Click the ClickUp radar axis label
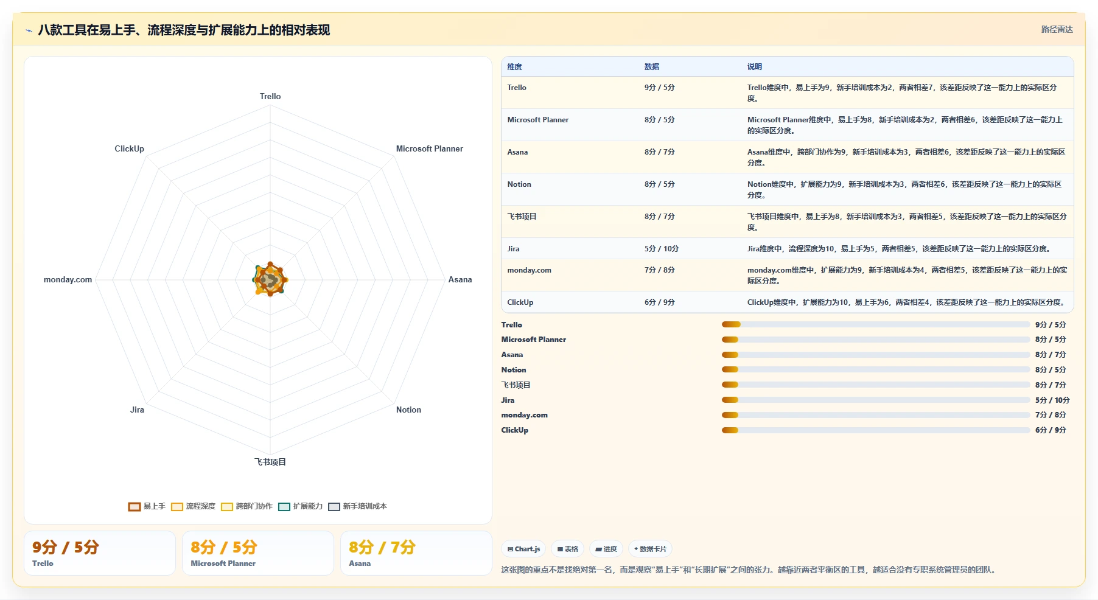Screen dimensions: 1098x600 coord(129,148)
